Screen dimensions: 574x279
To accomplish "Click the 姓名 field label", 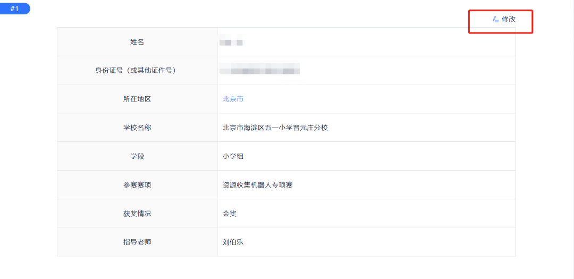I will (137, 42).
